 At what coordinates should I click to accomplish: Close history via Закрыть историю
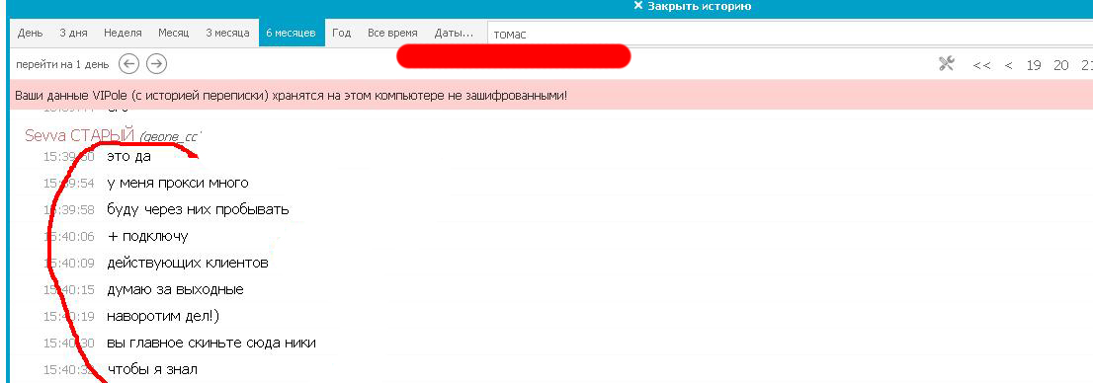pyautogui.click(x=692, y=6)
